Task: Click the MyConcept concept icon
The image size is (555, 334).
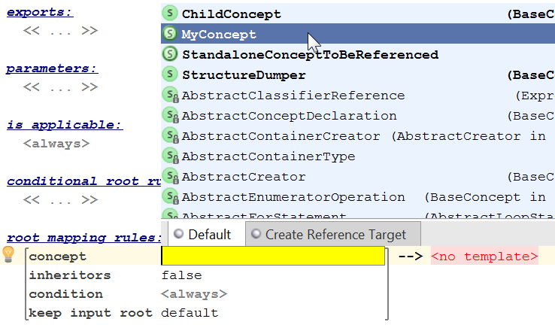Action: pos(170,34)
